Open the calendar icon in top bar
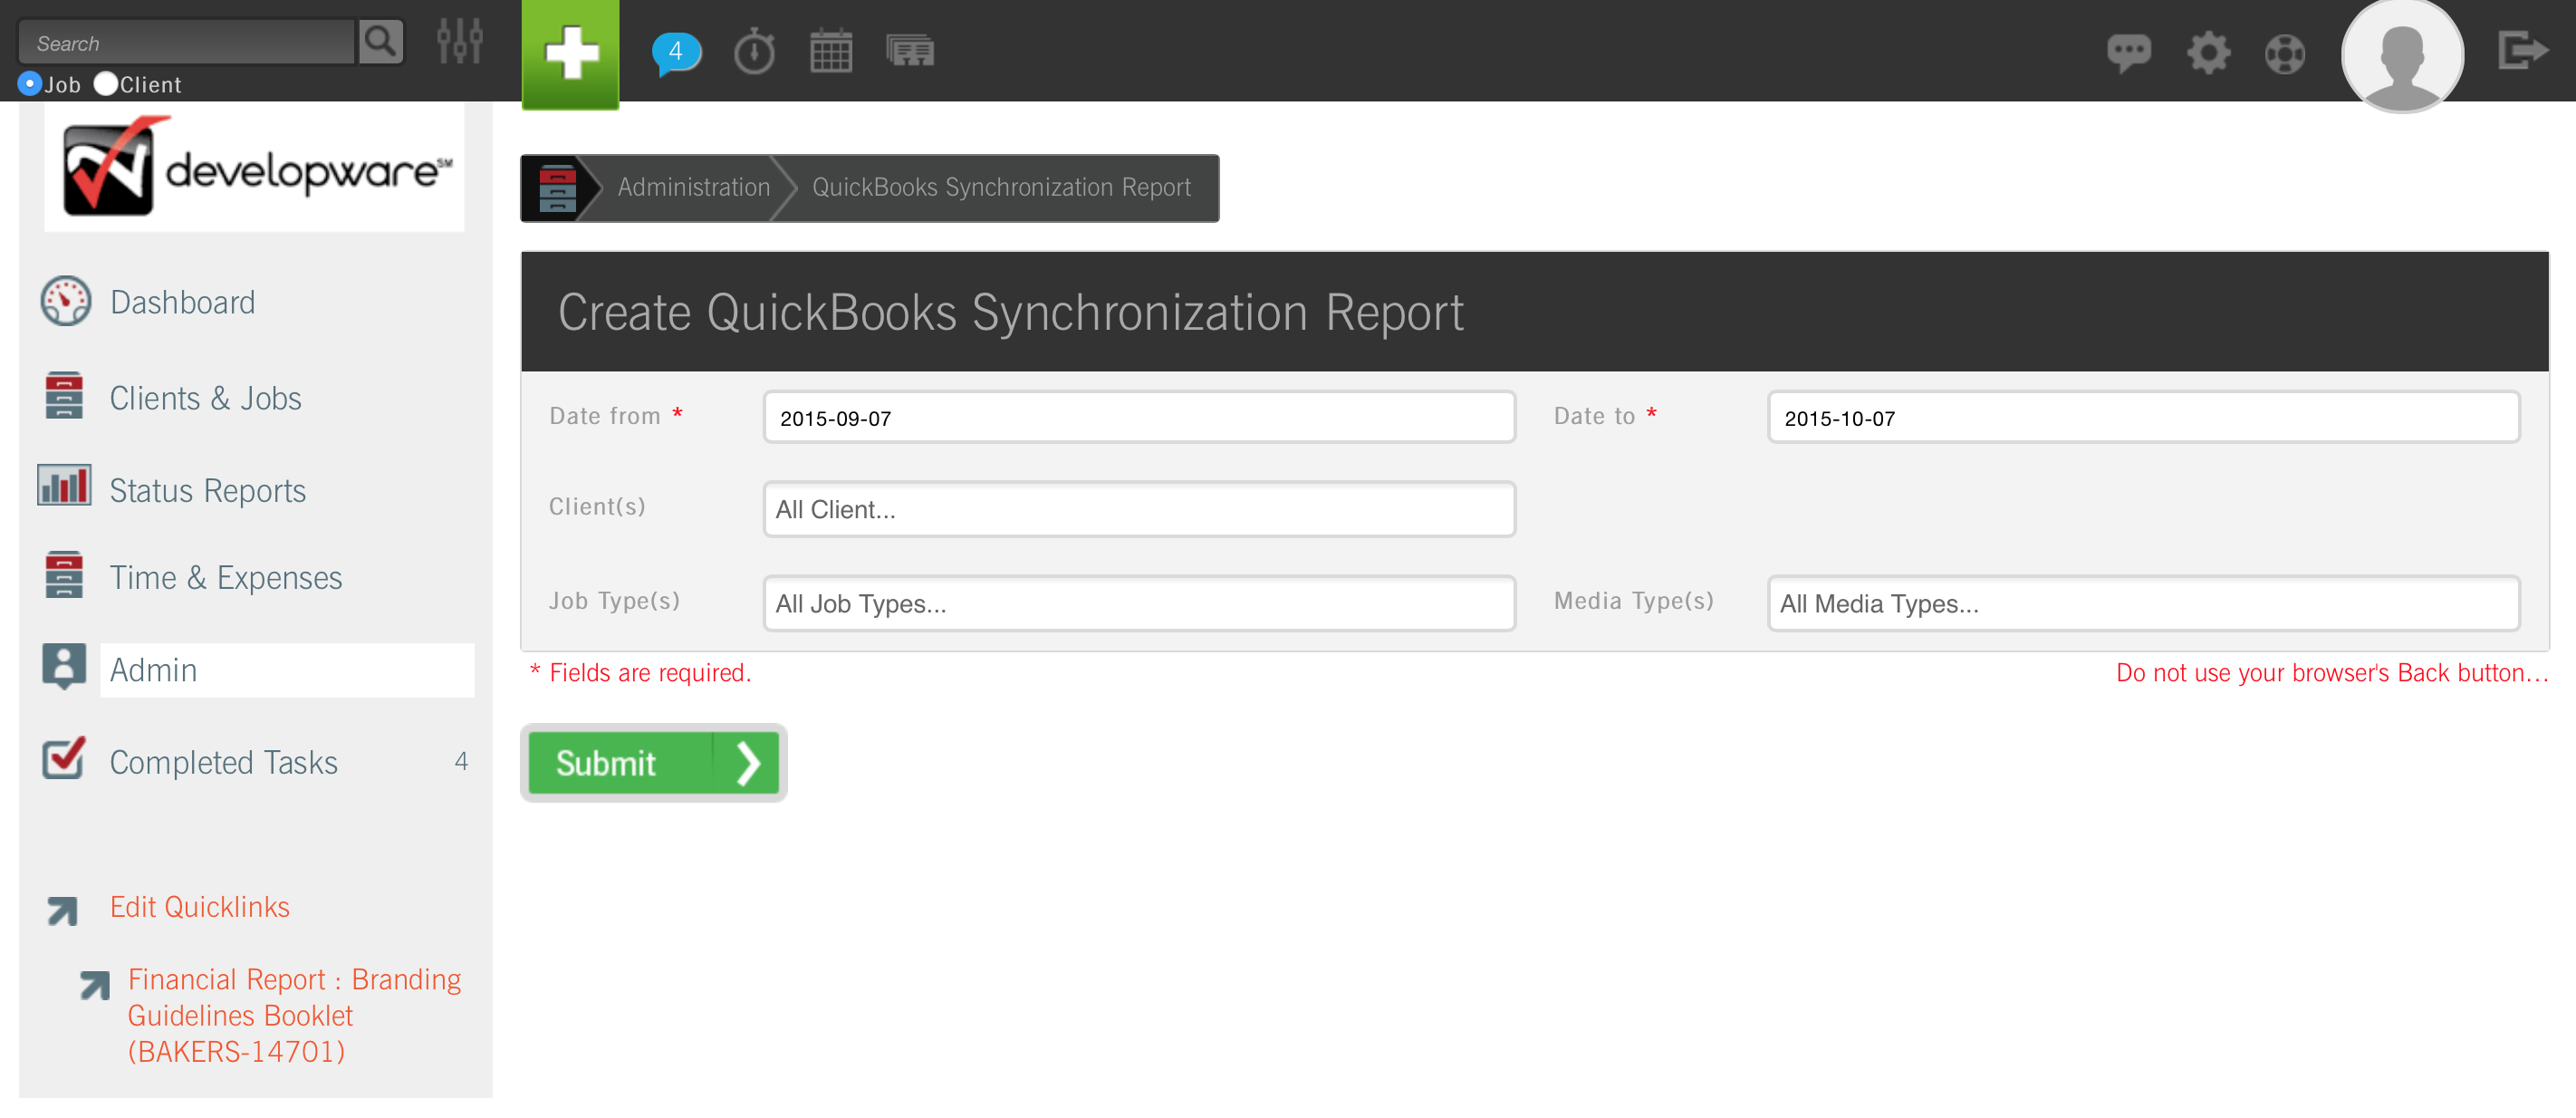 click(831, 51)
